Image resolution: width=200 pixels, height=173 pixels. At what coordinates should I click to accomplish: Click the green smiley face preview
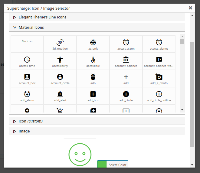(x=80, y=153)
